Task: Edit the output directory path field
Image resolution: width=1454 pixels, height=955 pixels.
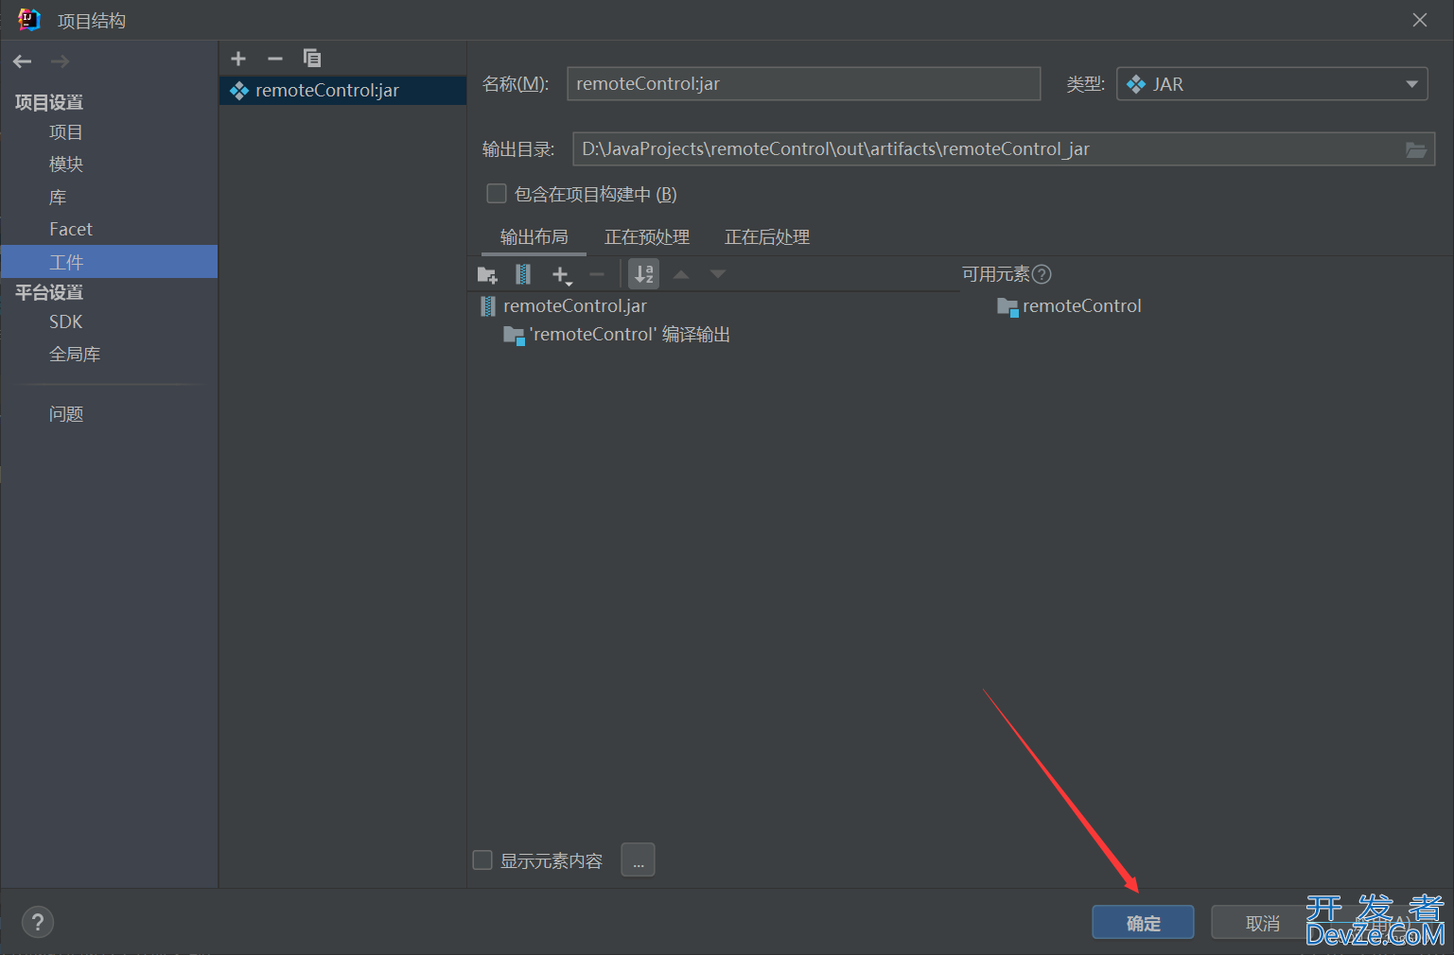Action: coord(987,149)
